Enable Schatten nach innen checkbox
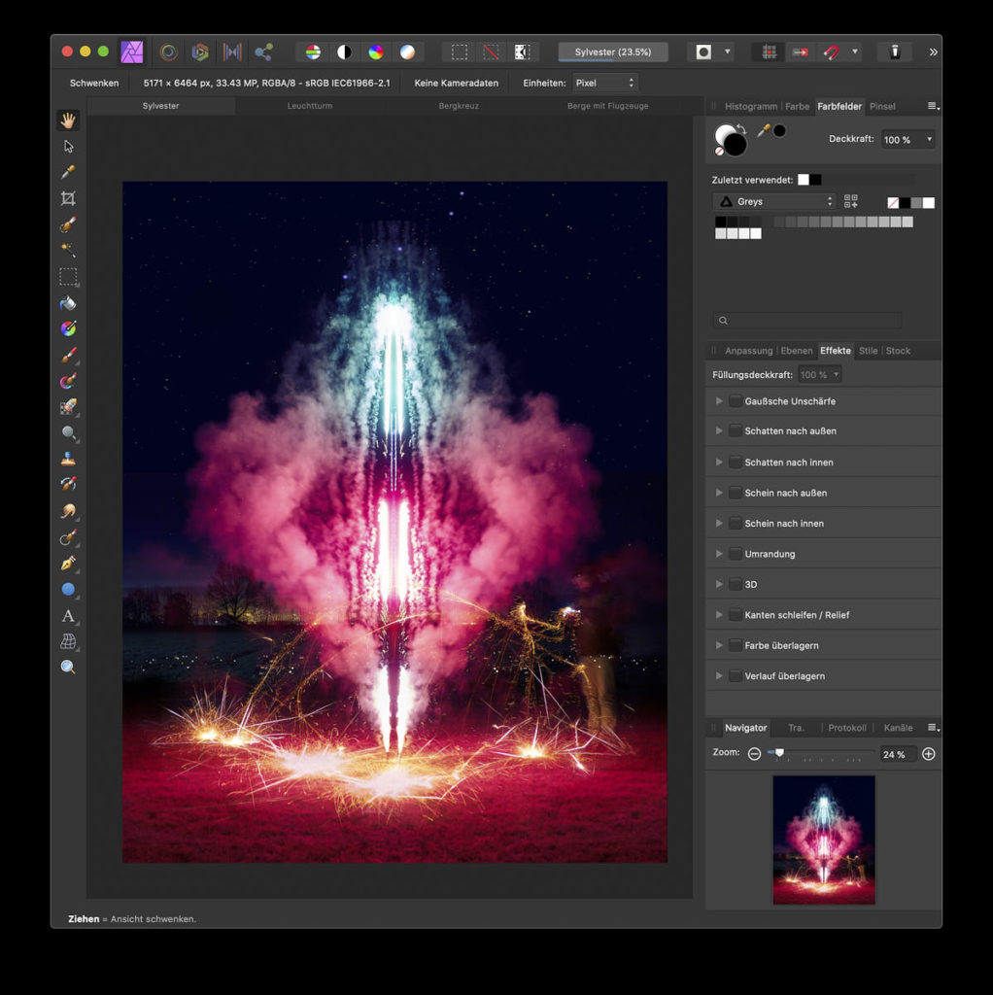This screenshot has width=993, height=995. coord(736,463)
